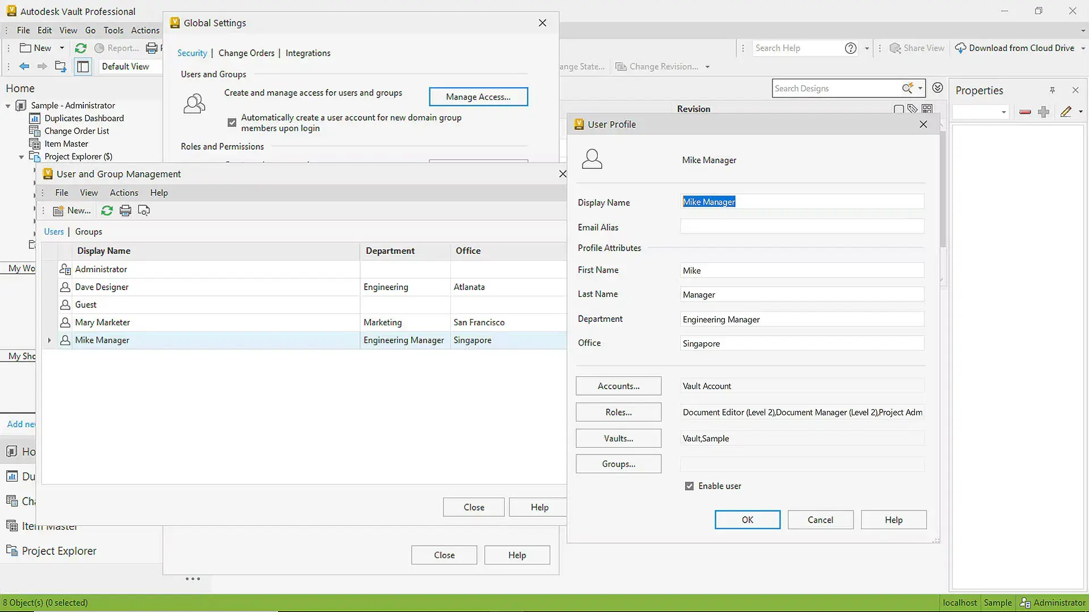The image size is (1089, 612).
Task: Click the vertical scrollbar beside User Profile dialog
Action: [x=943, y=190]
